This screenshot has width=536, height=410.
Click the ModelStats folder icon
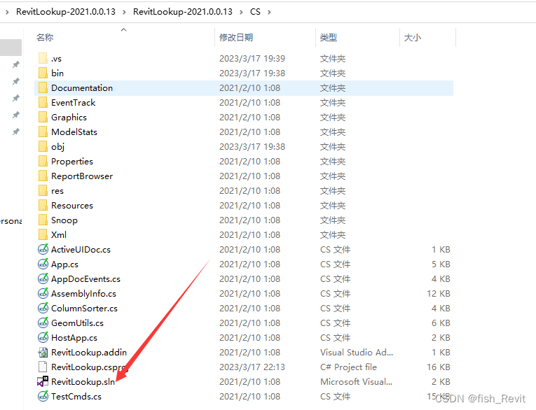tap(43, 132)
